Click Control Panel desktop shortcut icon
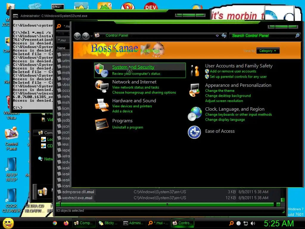Viewport: 305px width, 229px height. [12, 134]
